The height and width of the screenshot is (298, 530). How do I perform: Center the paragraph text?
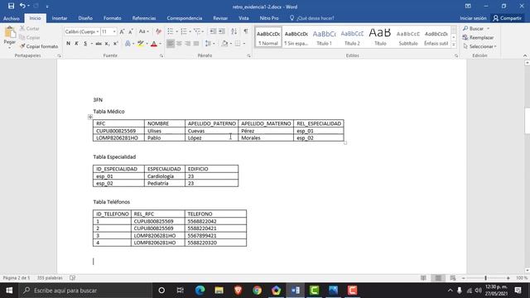click(179, 43)
